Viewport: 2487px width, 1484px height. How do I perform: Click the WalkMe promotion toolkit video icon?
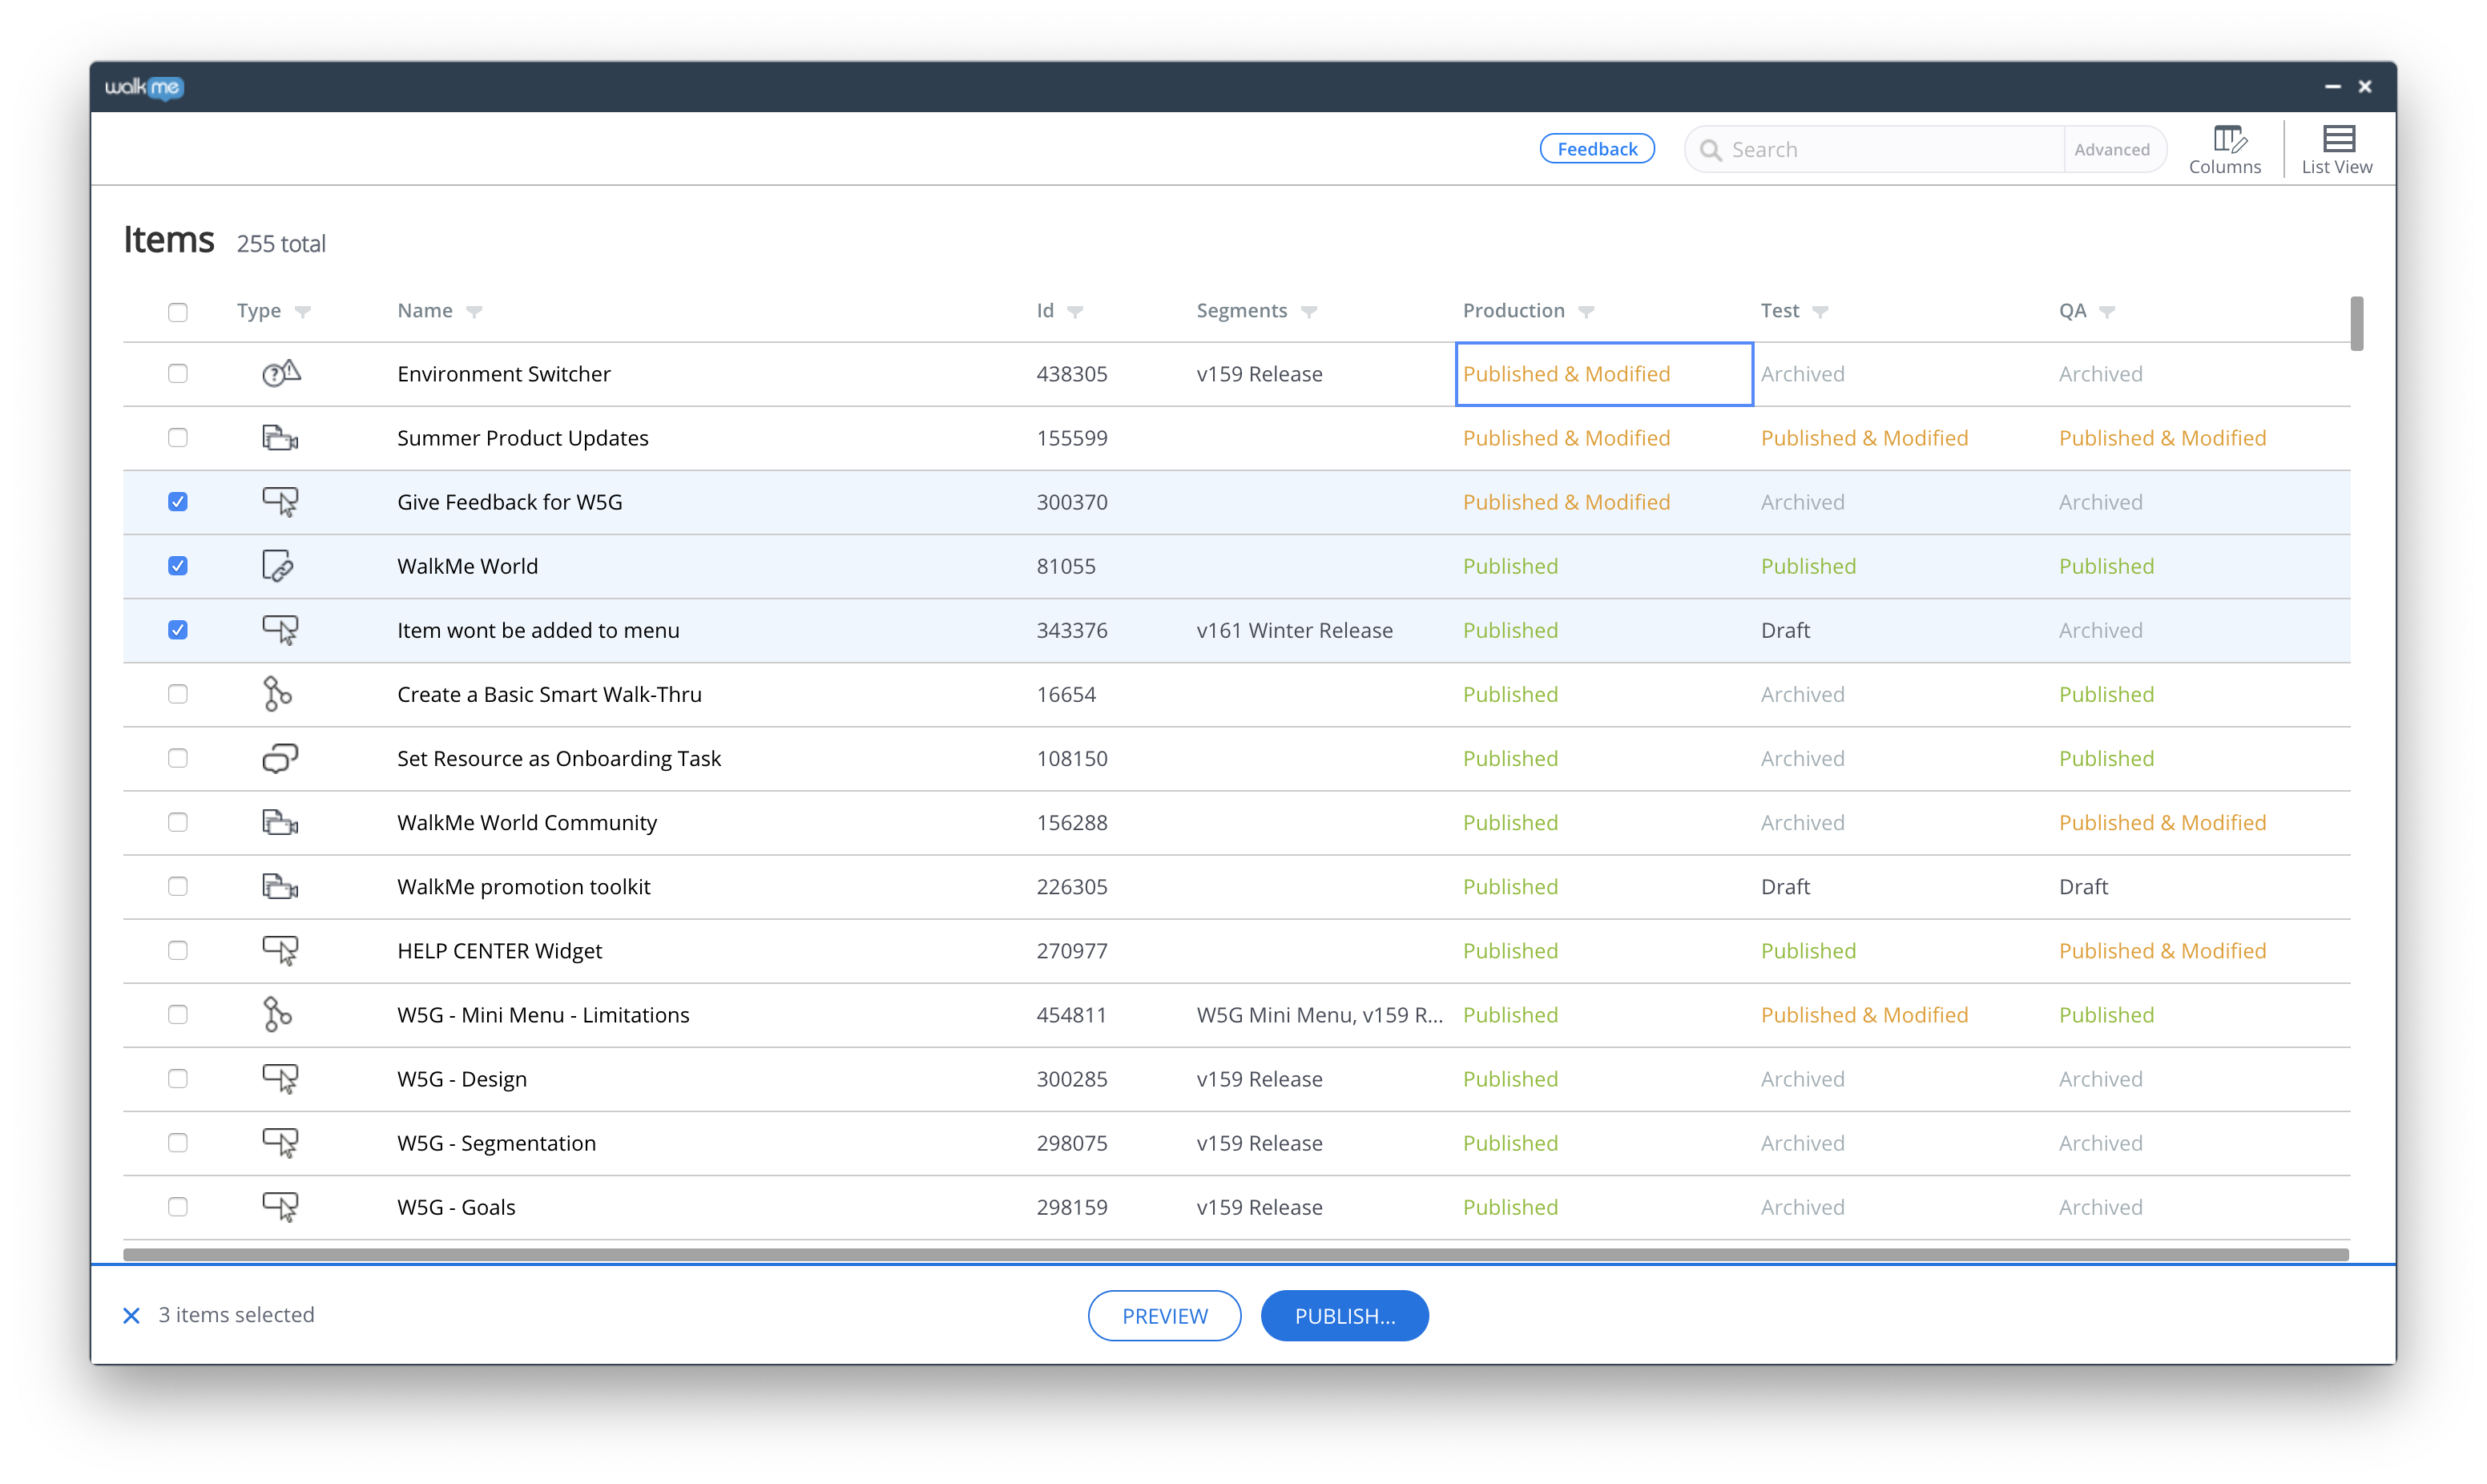[x=280, y=886]
